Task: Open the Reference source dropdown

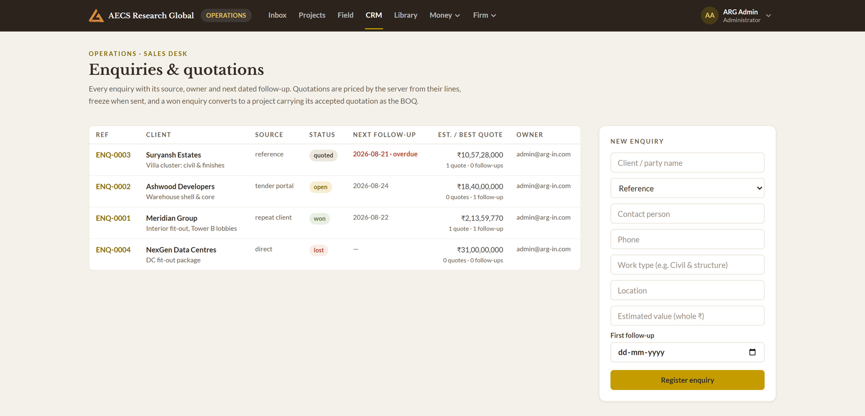Action: (687, 188)
